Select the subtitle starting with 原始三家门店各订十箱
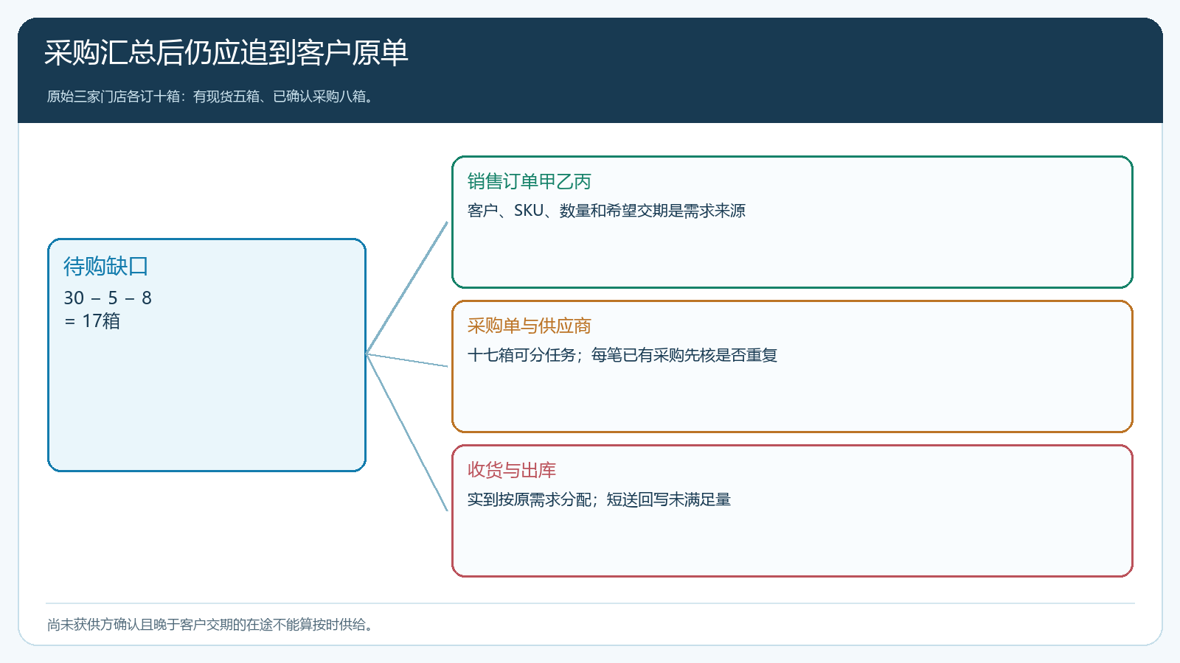1180x663 pixels. click(x=212, y=97)
